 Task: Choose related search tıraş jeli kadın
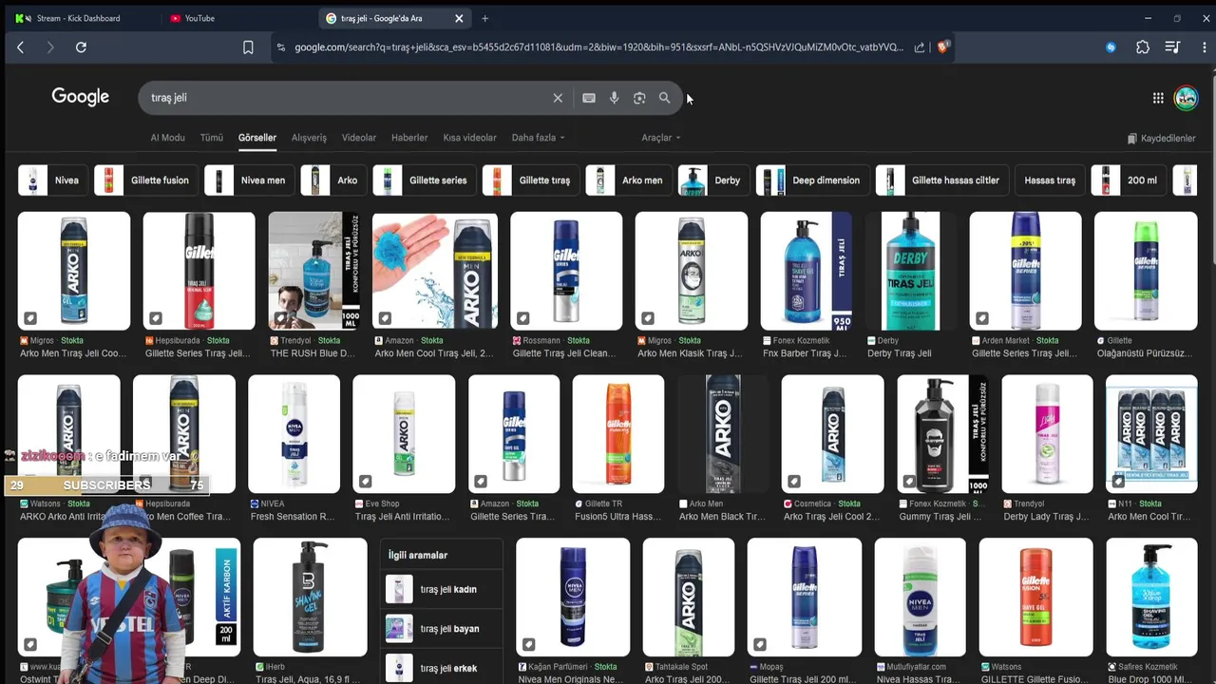(442, 589)
